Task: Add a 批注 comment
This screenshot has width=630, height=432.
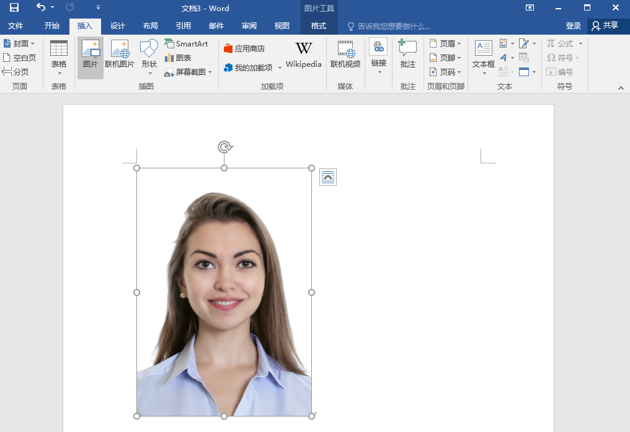Action: coord(407,54)
